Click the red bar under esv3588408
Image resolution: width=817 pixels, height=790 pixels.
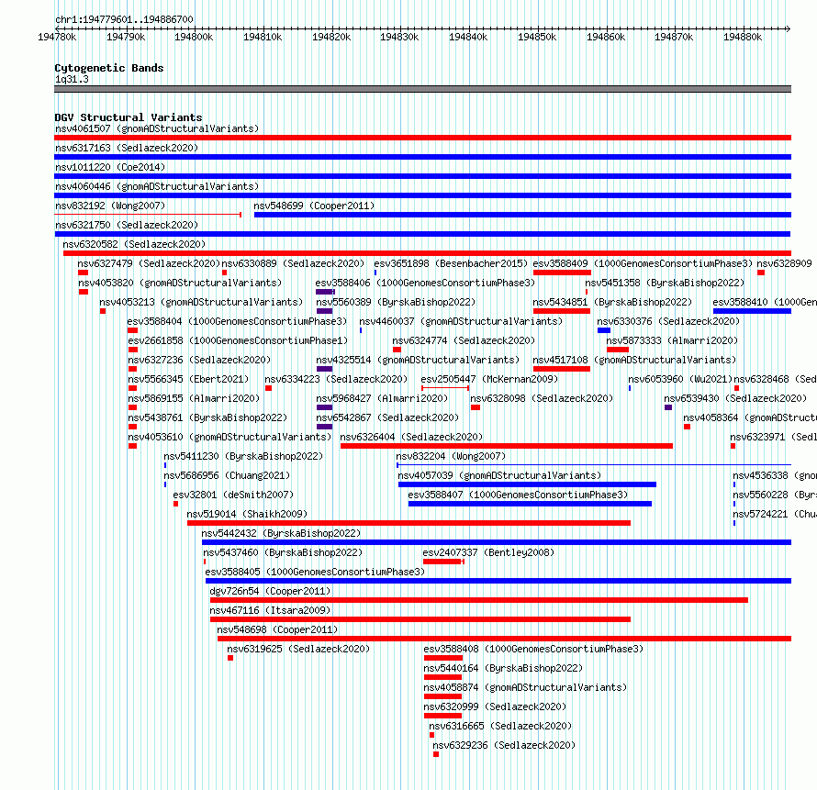tap(442, 658)
